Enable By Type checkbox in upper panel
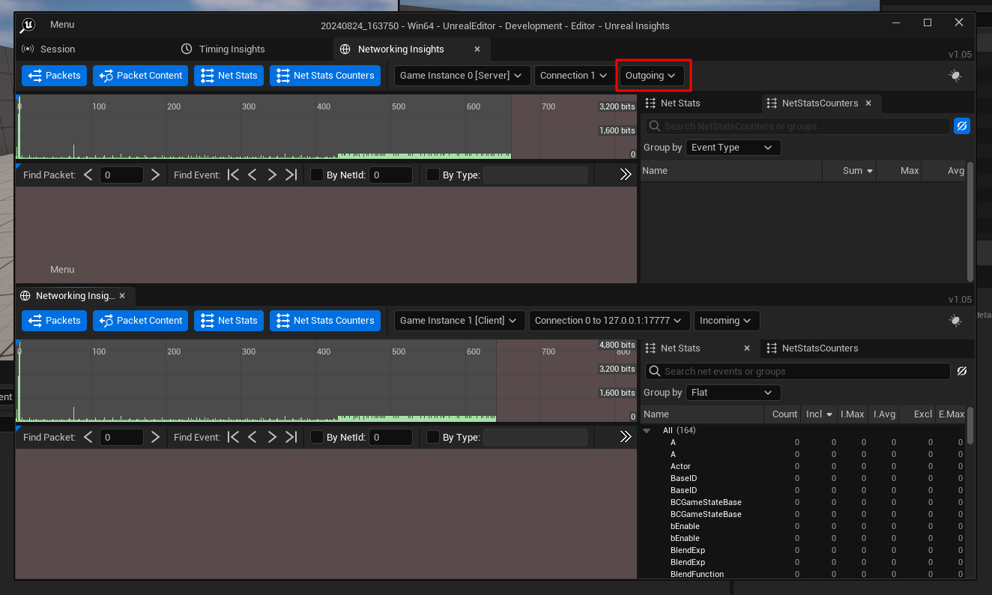The width and height of the screenshot is (992, 595). point(433,175)
